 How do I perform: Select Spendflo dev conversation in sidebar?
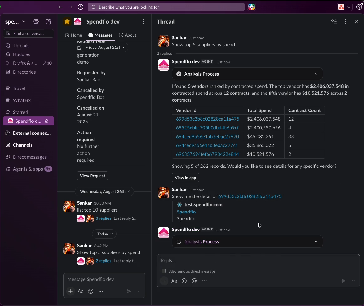click(28, 121)
